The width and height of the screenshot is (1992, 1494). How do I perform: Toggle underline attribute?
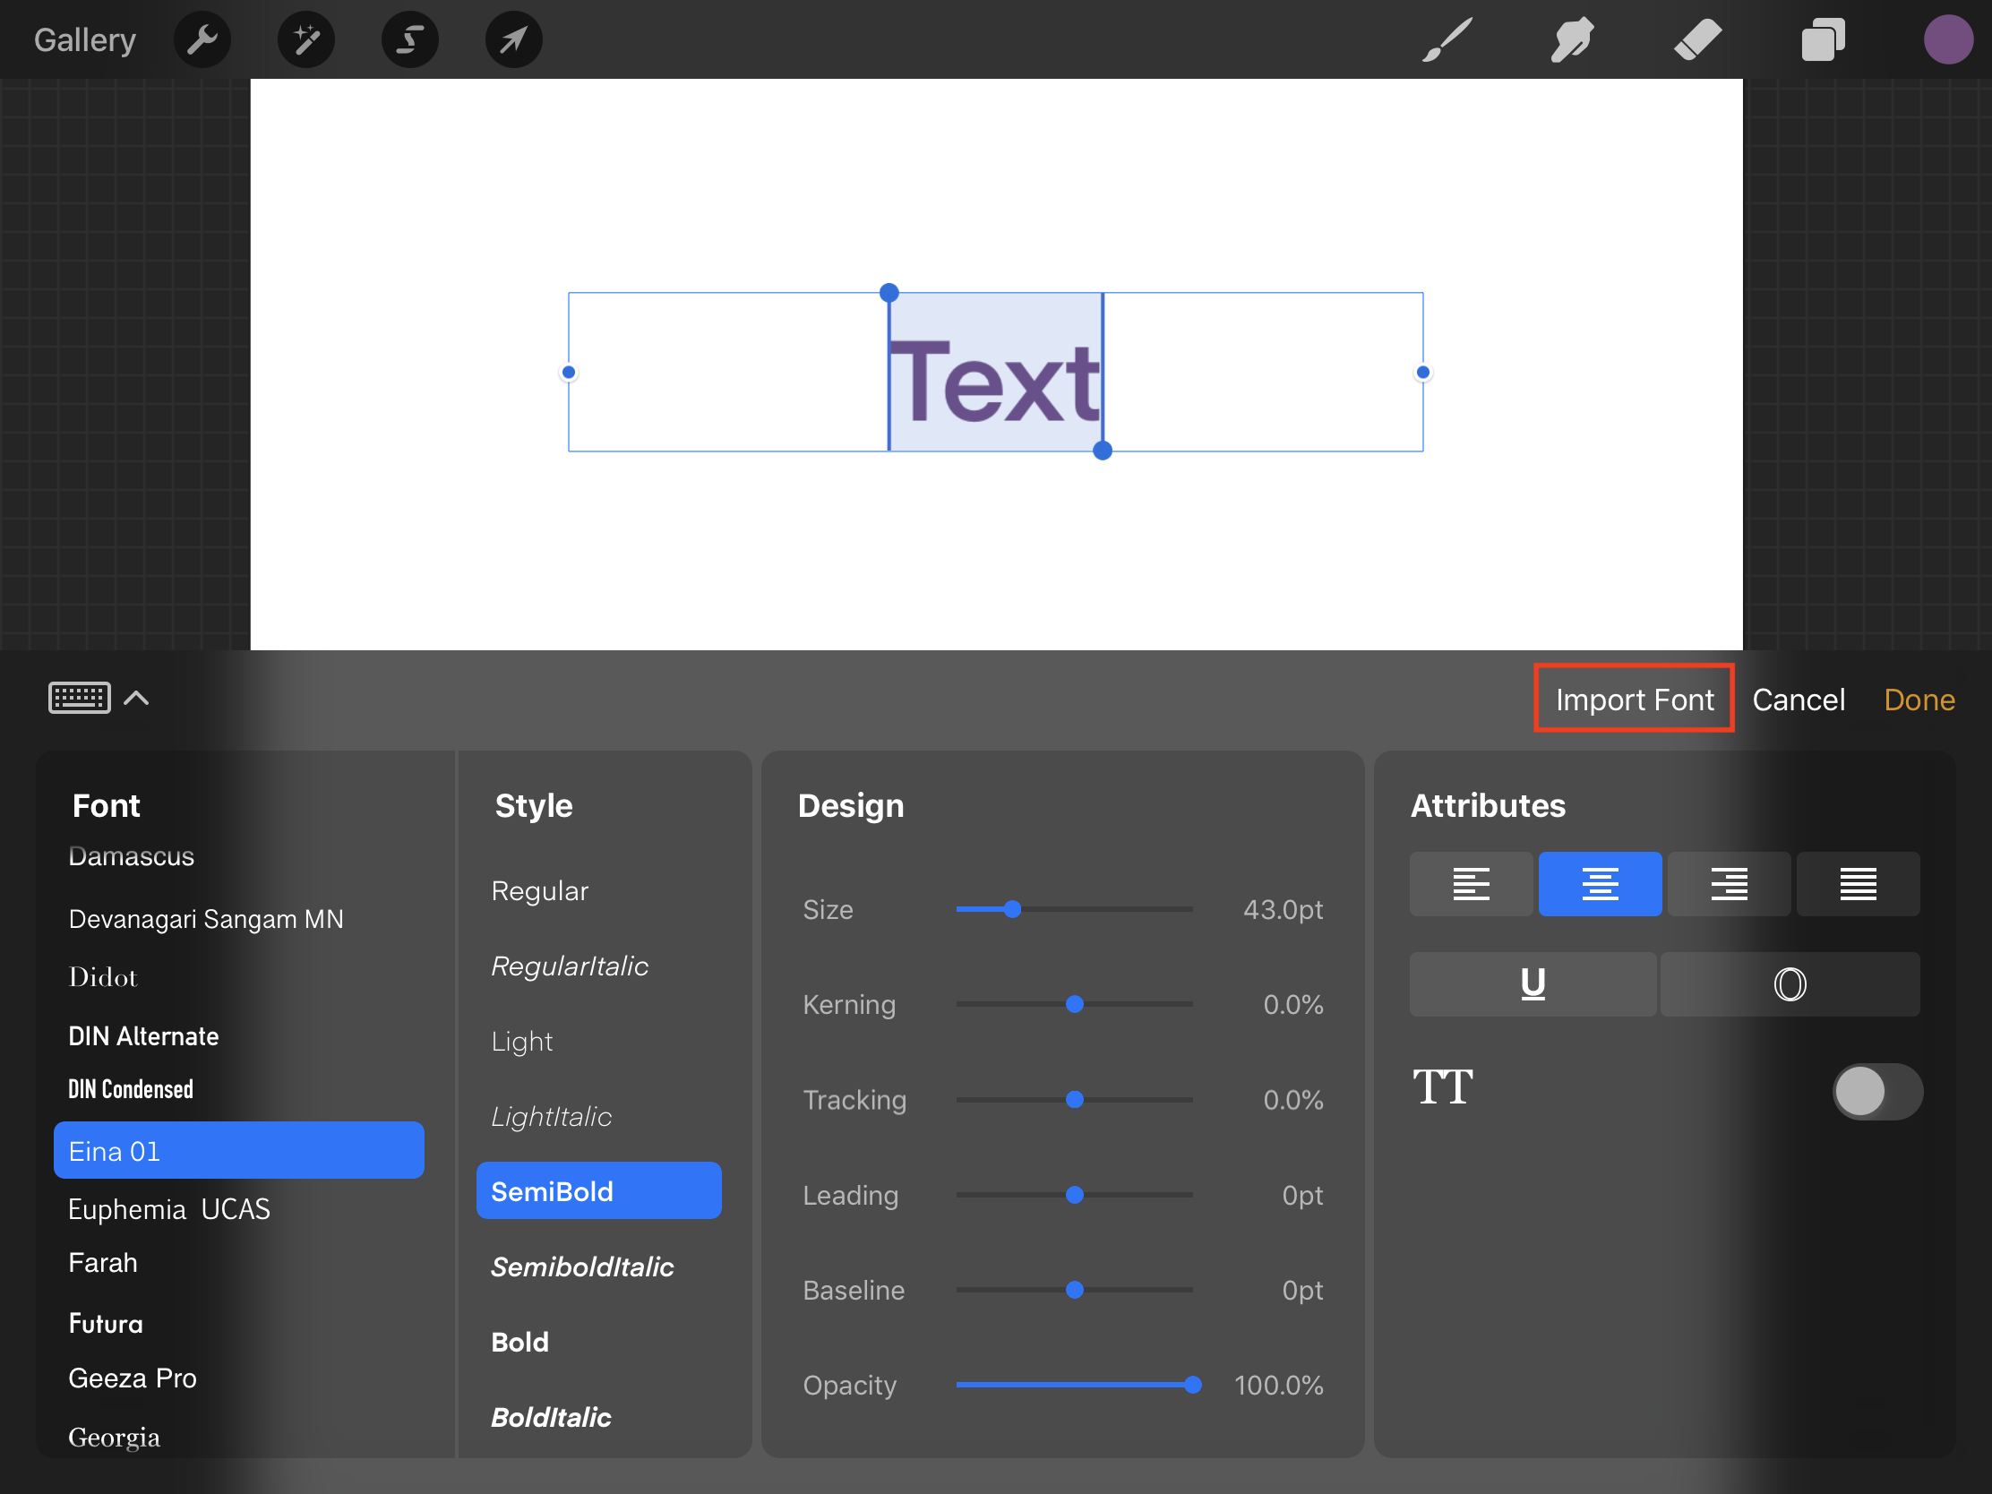click(1533, 984)
